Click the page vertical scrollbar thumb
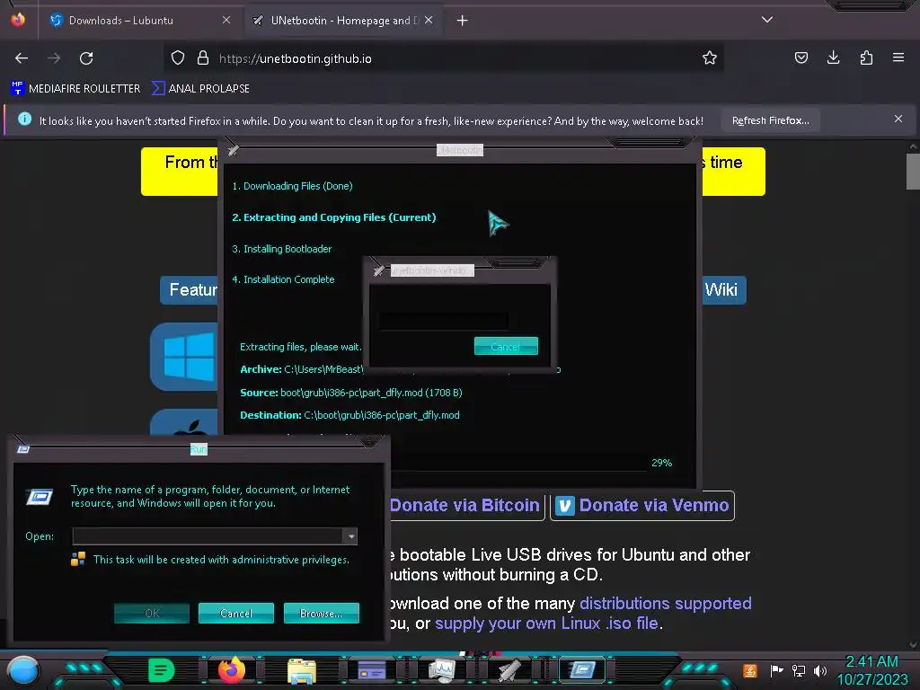The width and height of the screenshot is (920, 690). [913, 172]
